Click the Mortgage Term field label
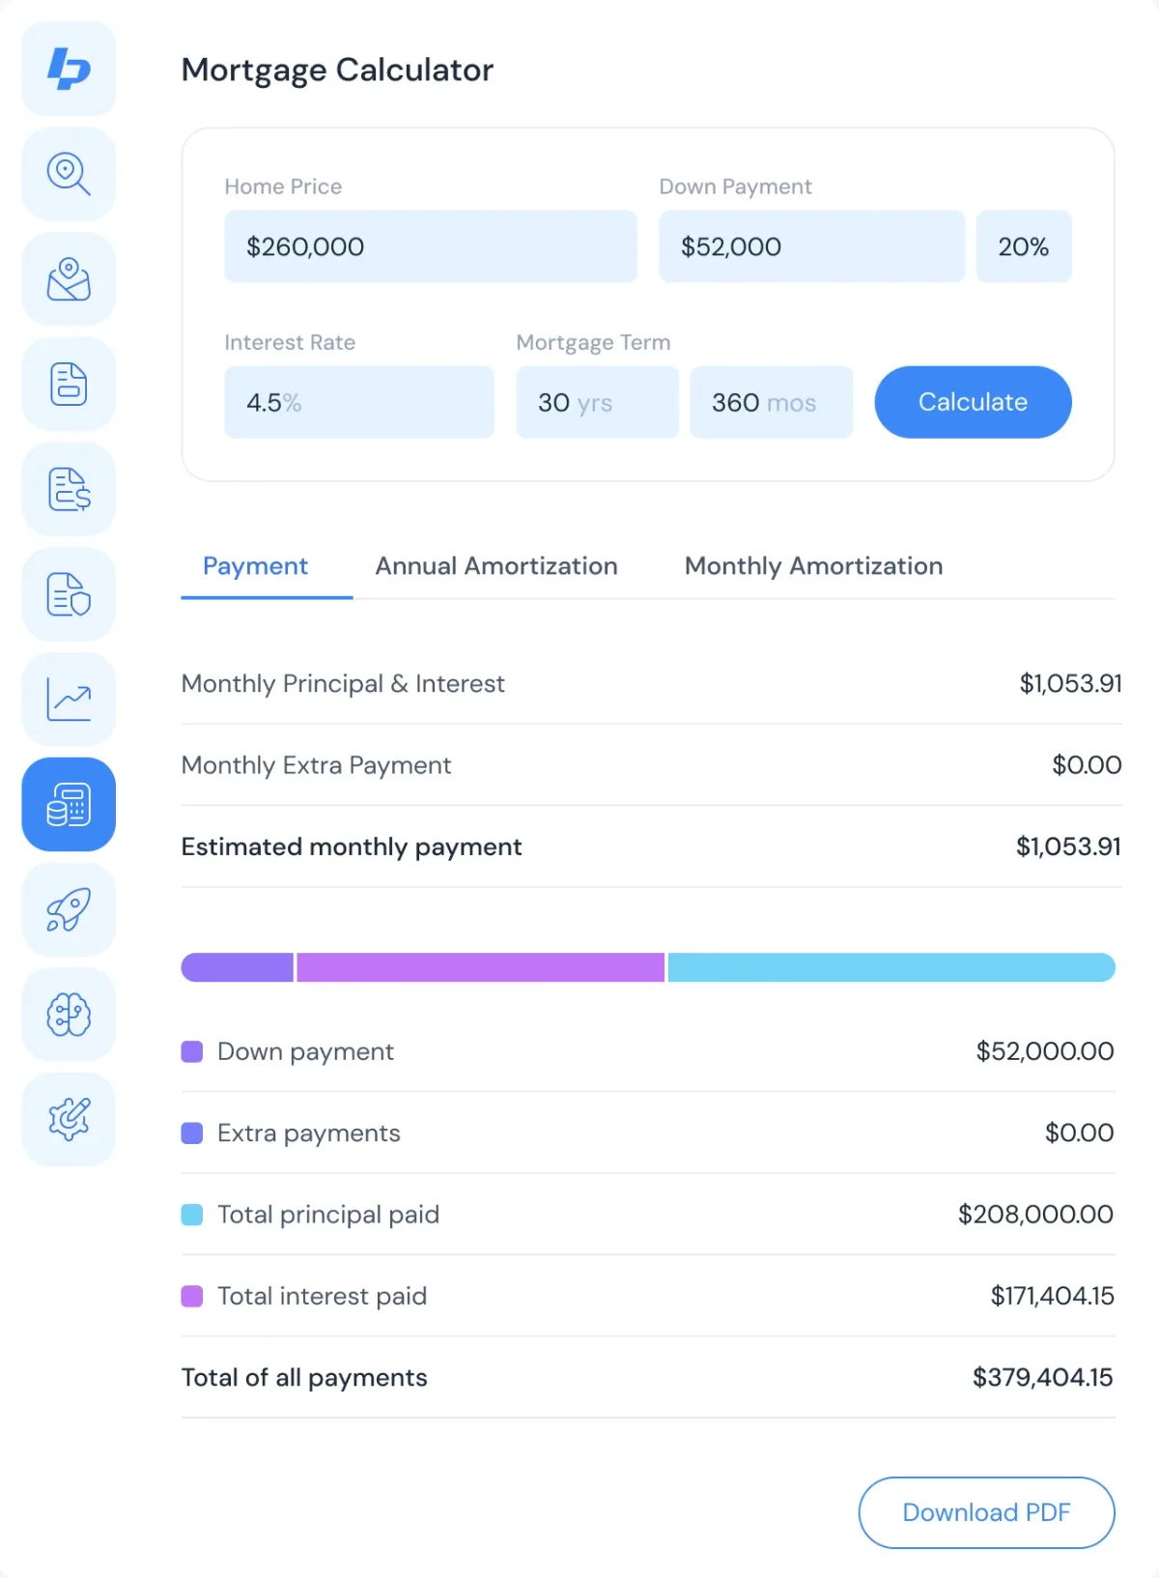Viewport: 1159px width, 1578px height. (x=593, y=342)
